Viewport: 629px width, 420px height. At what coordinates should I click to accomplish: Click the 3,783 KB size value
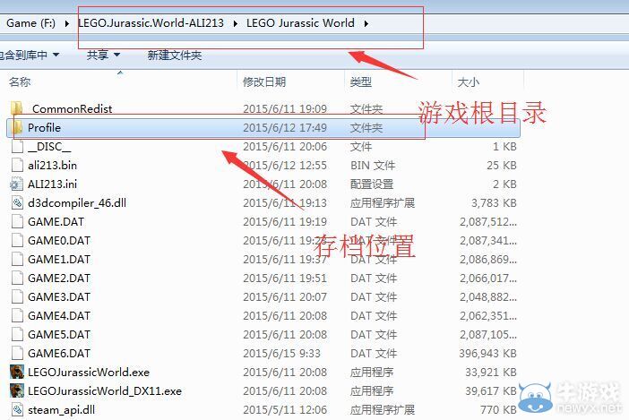click(x=494, y=202)
